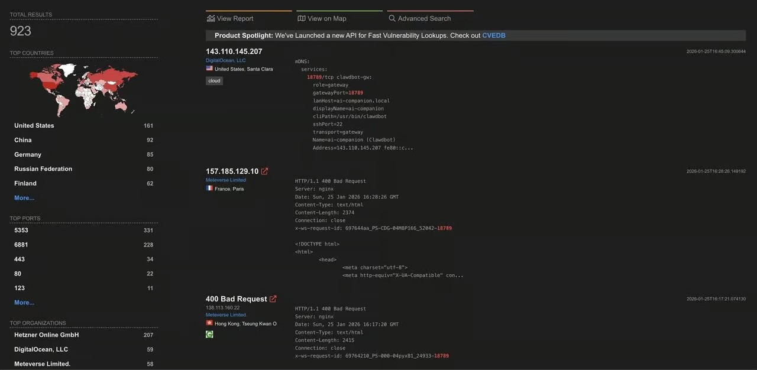Switch to Advanced Search tab

pos(424,18)
